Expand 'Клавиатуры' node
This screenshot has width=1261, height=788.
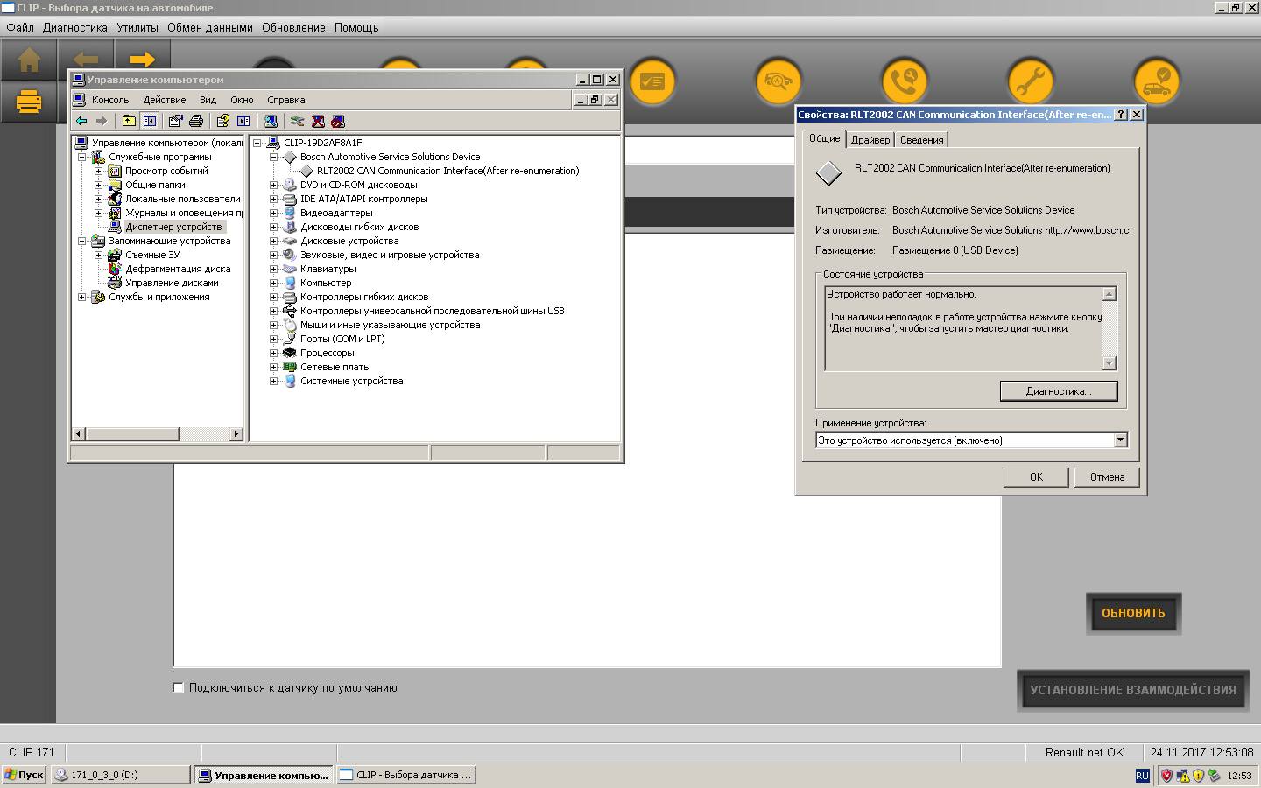click(273, 270)
